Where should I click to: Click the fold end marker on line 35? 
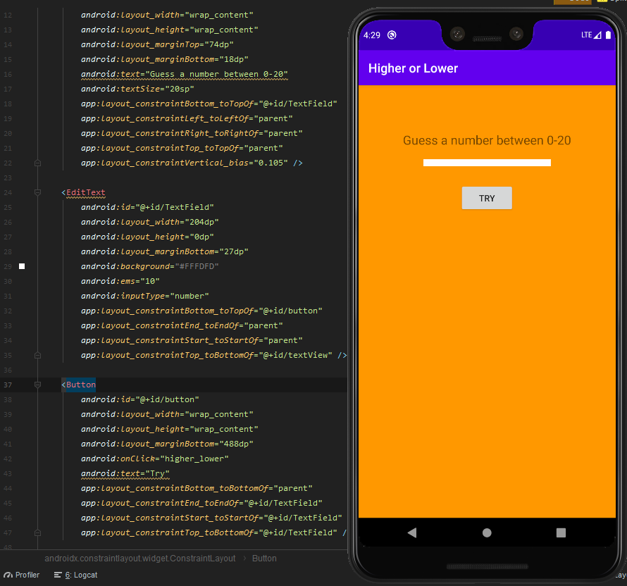tap(37, 356)
